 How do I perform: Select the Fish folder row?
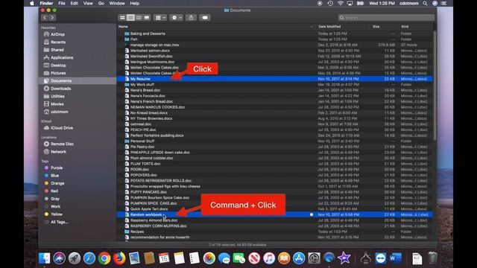pos(274,39)
